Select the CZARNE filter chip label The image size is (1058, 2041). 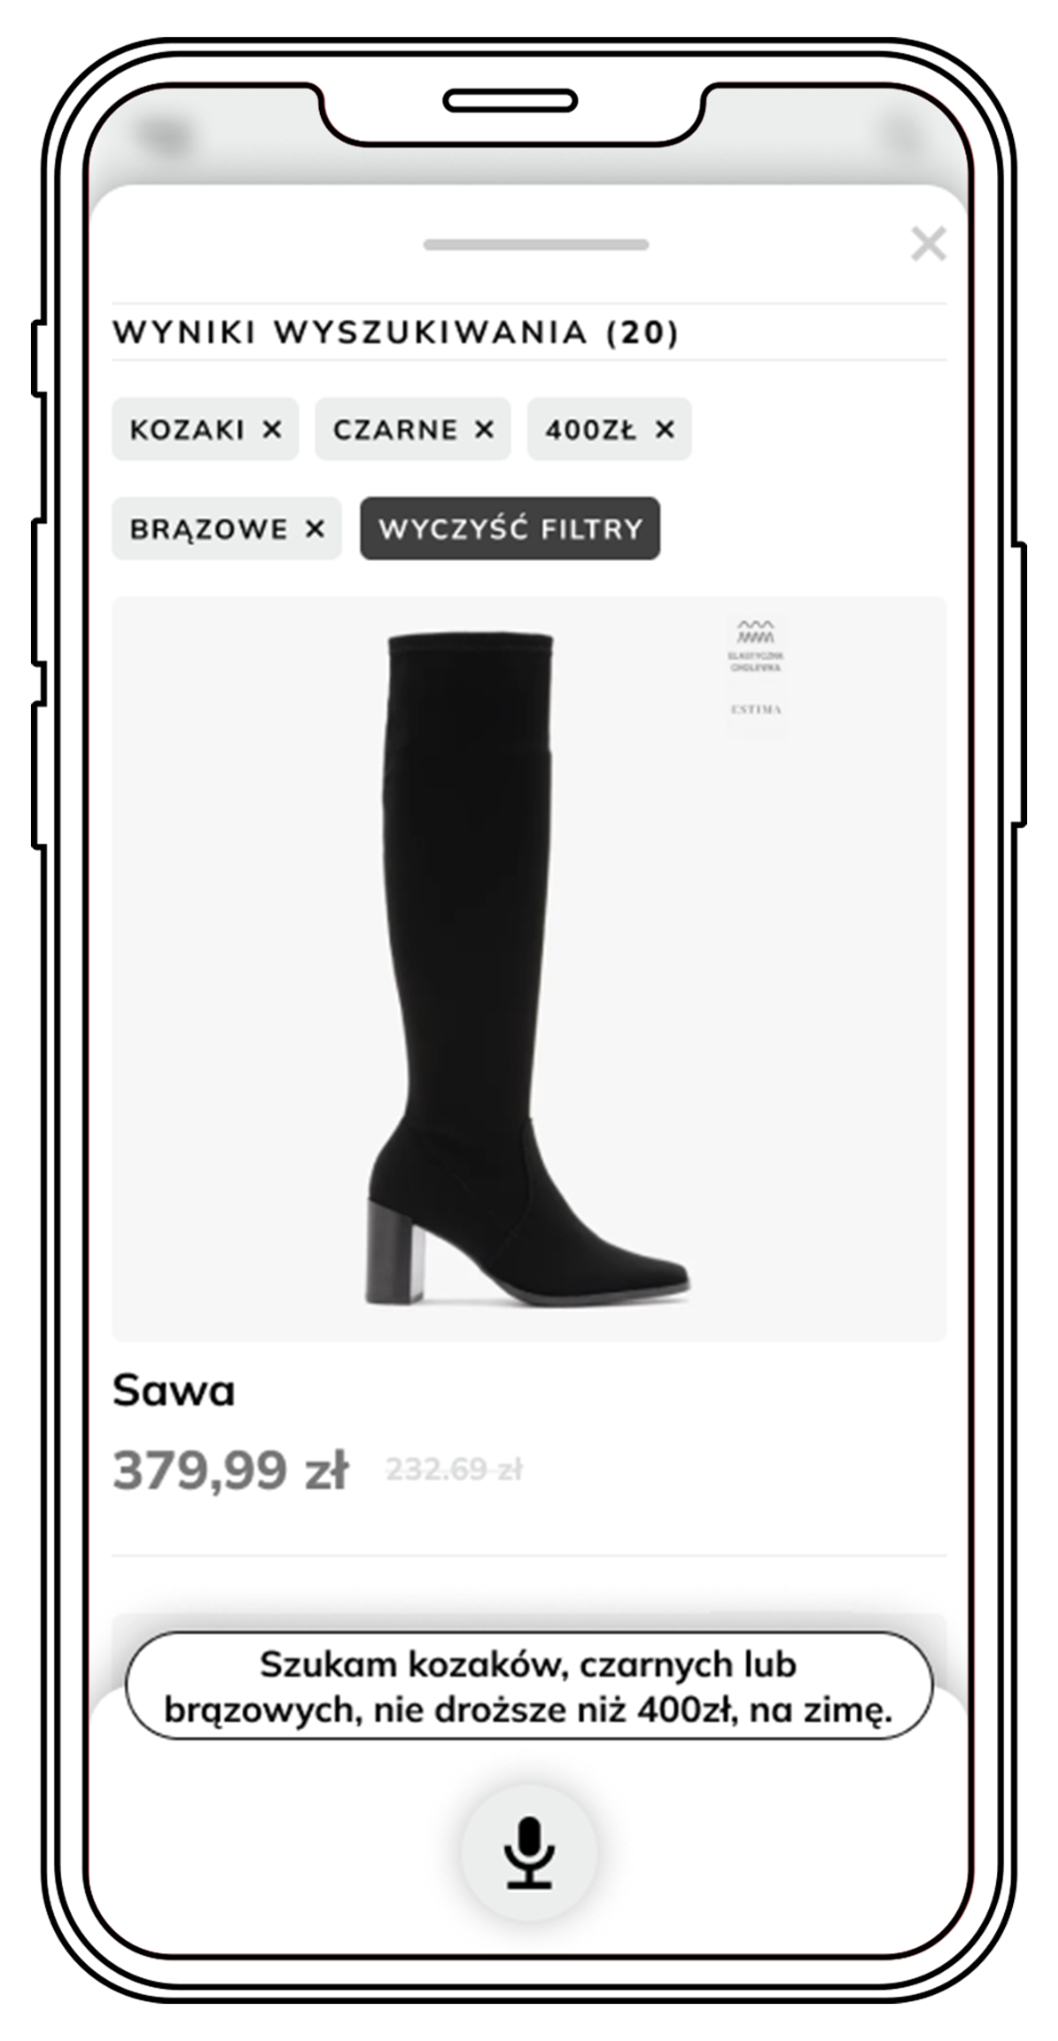pos(396,430)
